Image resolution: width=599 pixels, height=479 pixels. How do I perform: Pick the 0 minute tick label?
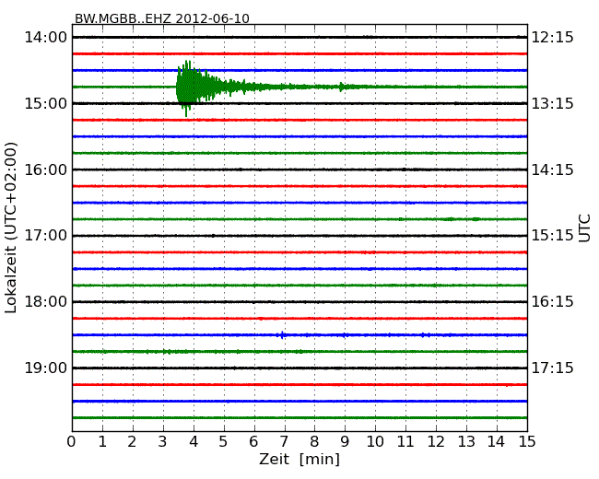coord(72,442)
